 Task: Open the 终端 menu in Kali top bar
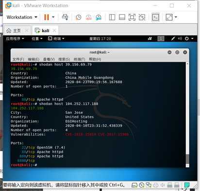(56, 38)
